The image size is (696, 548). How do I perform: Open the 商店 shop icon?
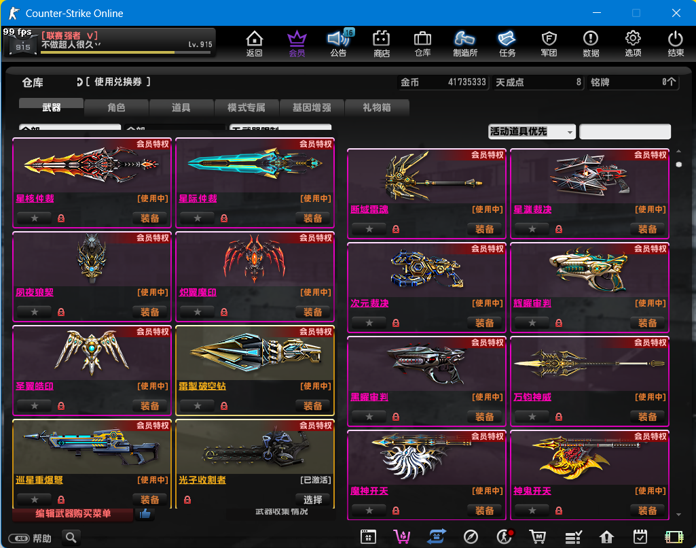pos(382,43)
